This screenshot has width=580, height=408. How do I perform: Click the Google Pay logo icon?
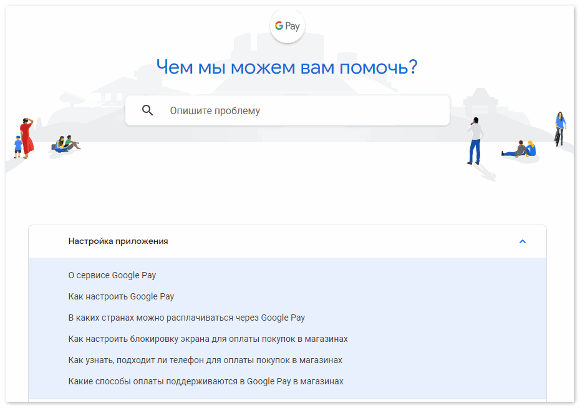click(x=288, y=26)
